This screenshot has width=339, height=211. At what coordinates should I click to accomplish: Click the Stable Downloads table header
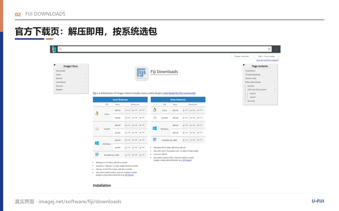[178, 100]
